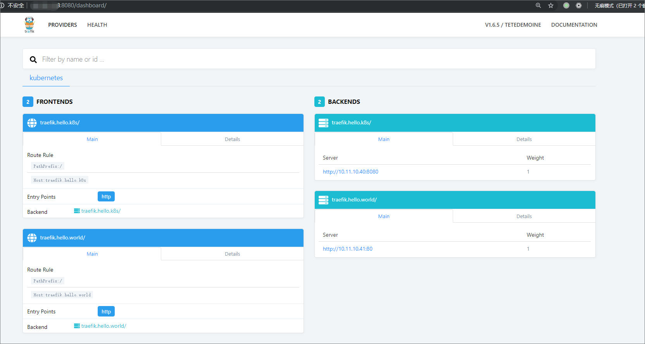Screen dimensions: 645x344
Task: Click weight value 1 for 10.11.10.40:8080 server
Action: 528,172
